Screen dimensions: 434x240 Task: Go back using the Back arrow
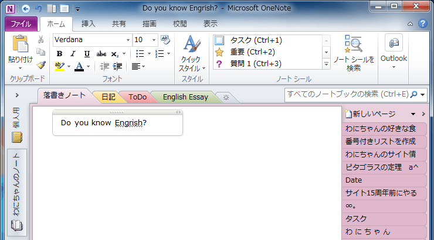click(x=26, y=9)
